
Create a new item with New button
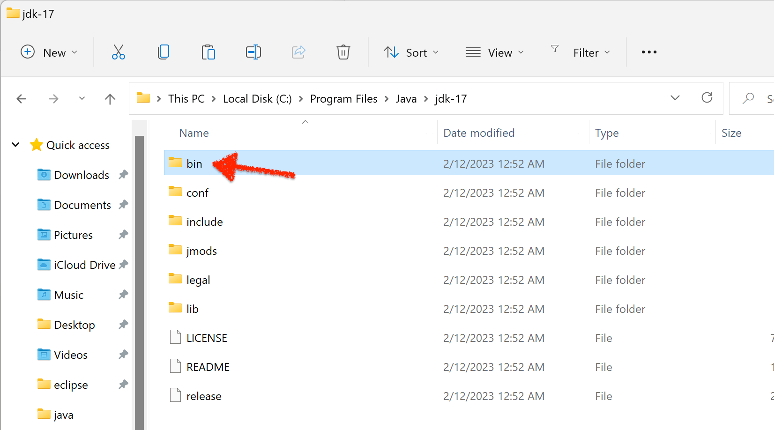[49, 52]
